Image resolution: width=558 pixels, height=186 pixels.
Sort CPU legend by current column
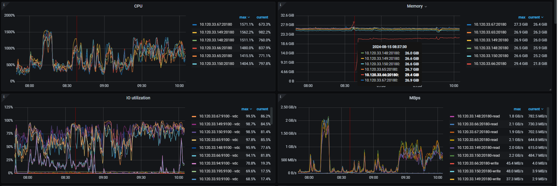(262, 17)
